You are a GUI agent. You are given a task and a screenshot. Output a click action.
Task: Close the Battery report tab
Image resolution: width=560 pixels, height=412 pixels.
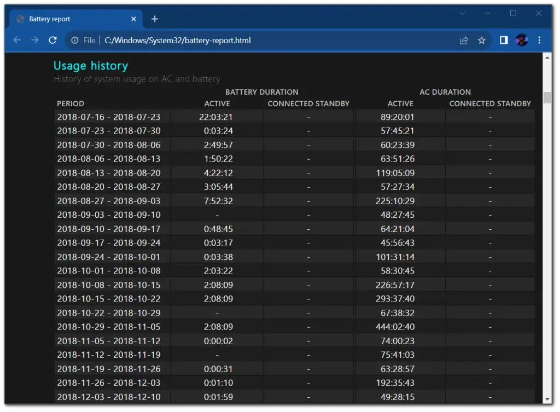pyautogui.click(x=133, y=19)
